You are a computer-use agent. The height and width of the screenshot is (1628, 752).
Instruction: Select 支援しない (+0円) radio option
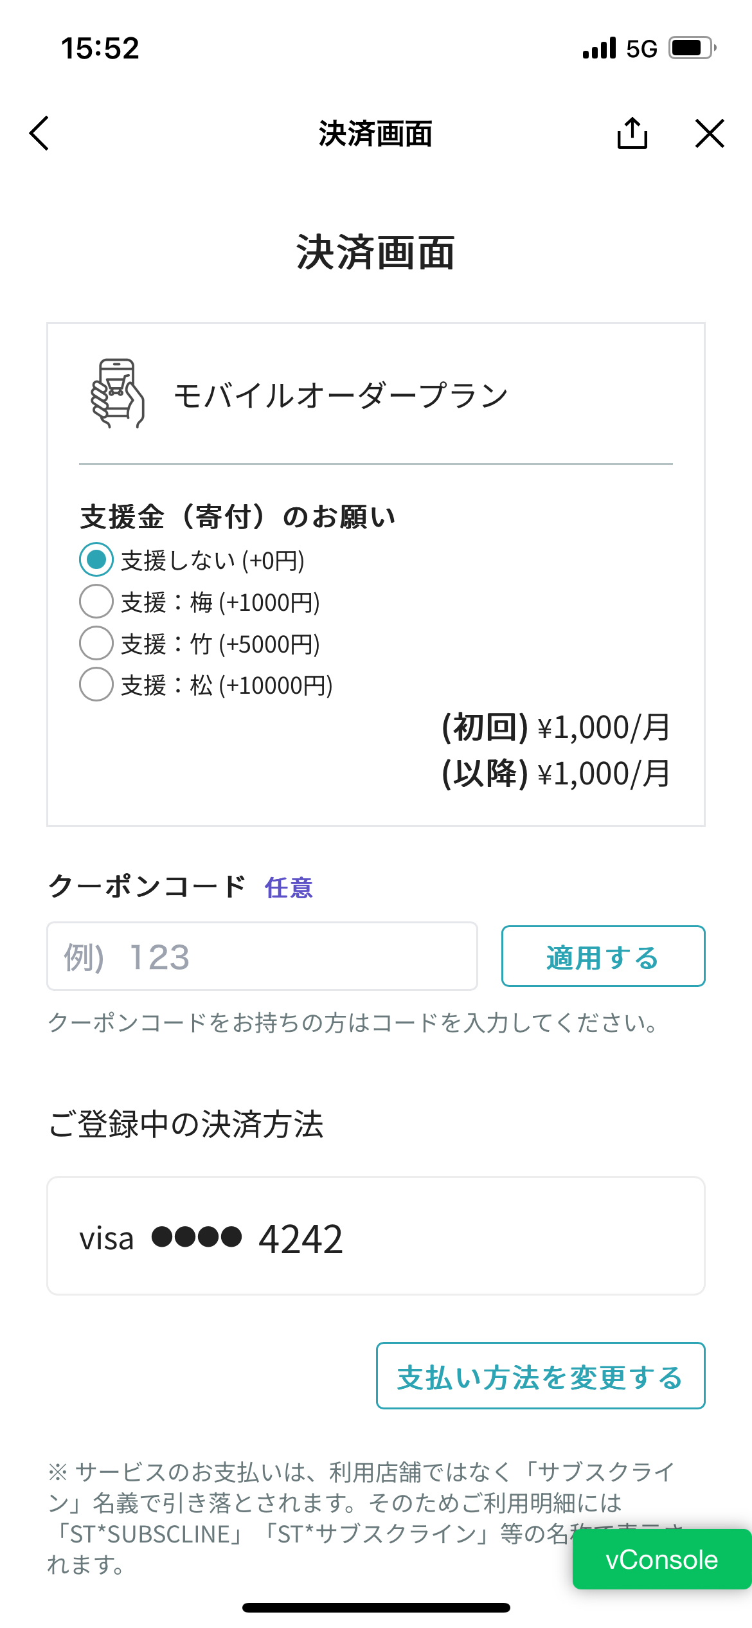[x=96, y=560]
